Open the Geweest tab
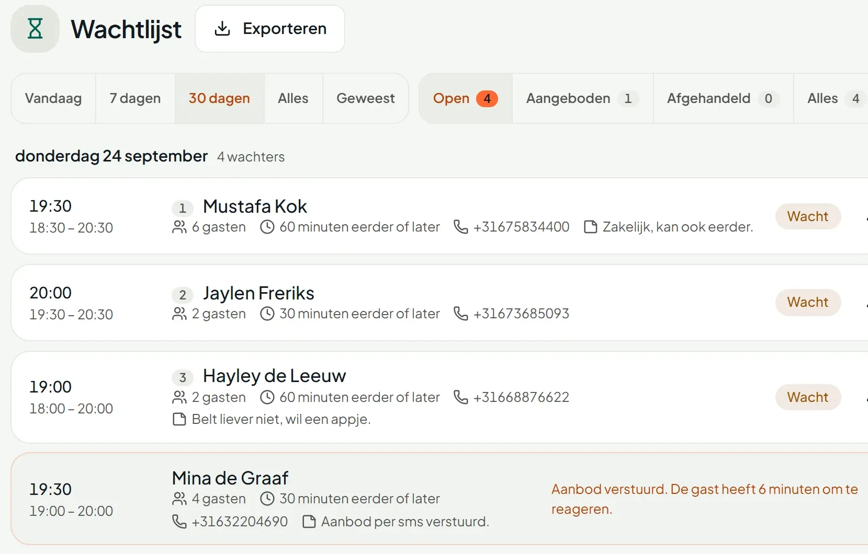 (x=366, y=98)
